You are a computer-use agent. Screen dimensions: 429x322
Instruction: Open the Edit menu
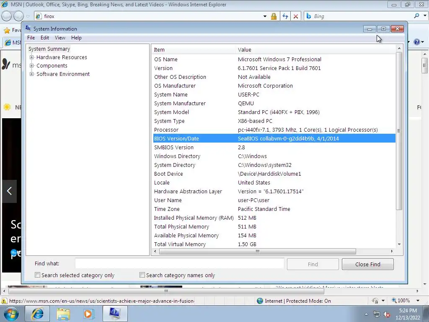44,38
